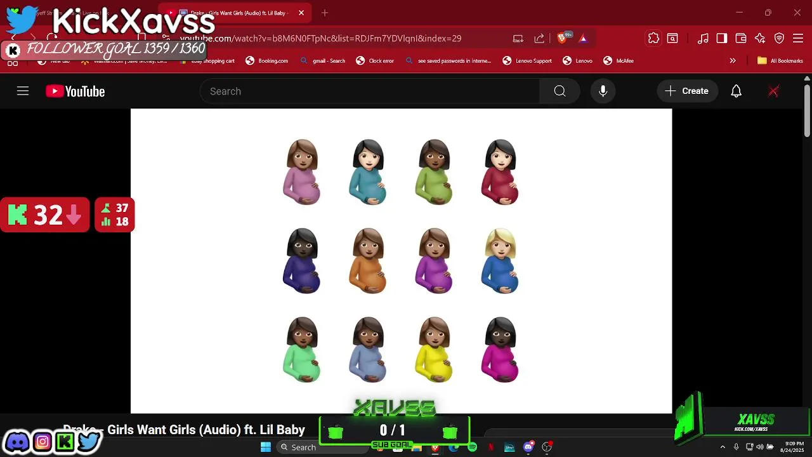The height and width of the screenshot is (457, 812).
Task: Open the YouTube notifications bell
Action: point(736,91)
